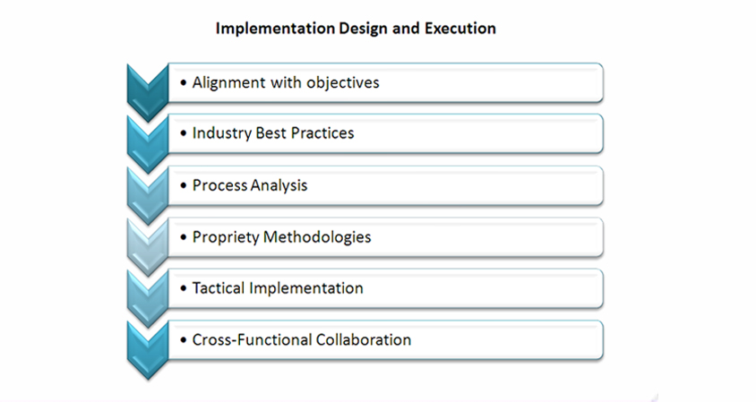The width and height of the screenshot is (756, 402).
Task: Click the bullet point before Industry Best Practices
Action: click(184, 133)
